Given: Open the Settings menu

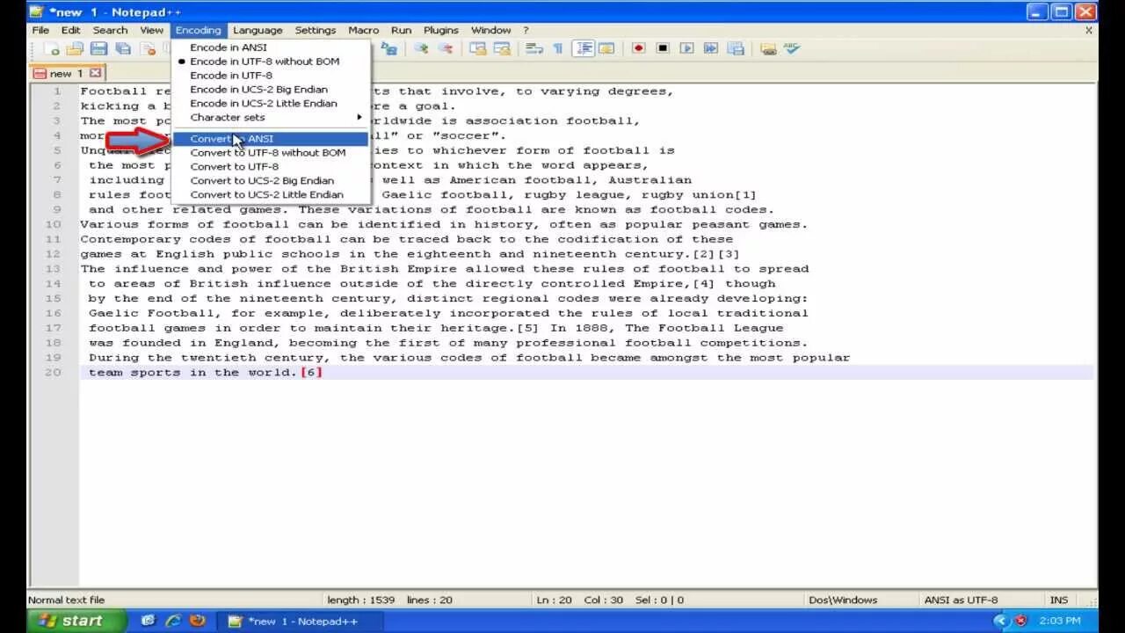Looking at the screenshot, I should 316,30.
